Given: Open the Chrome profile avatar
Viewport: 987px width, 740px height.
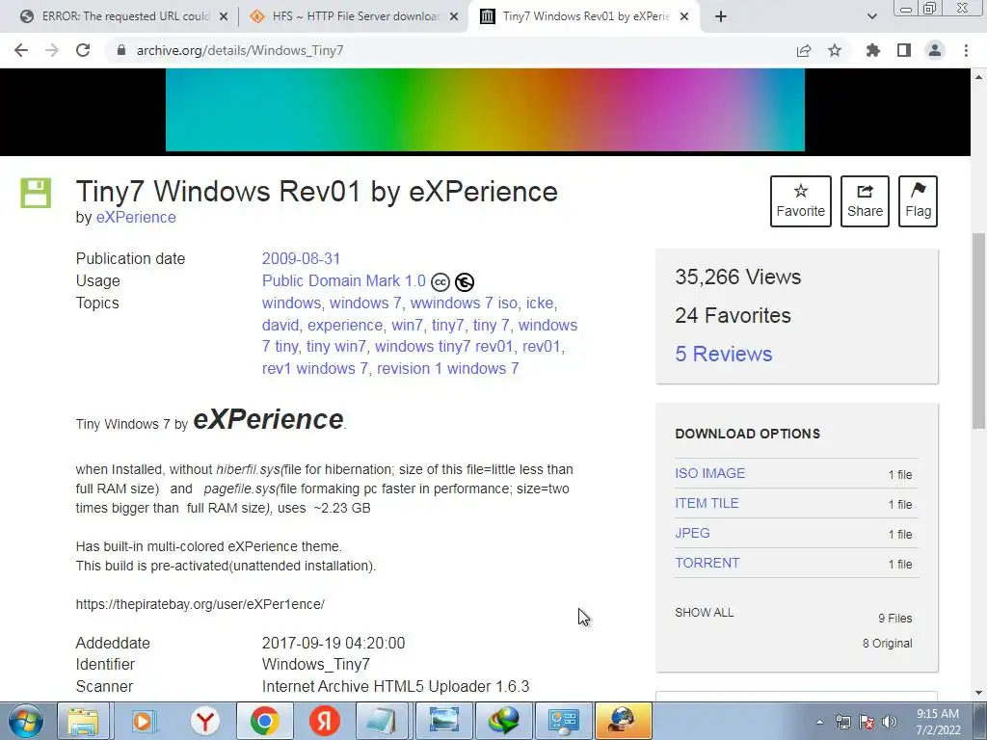Looking at the screenshot, I should coord(935,50).
